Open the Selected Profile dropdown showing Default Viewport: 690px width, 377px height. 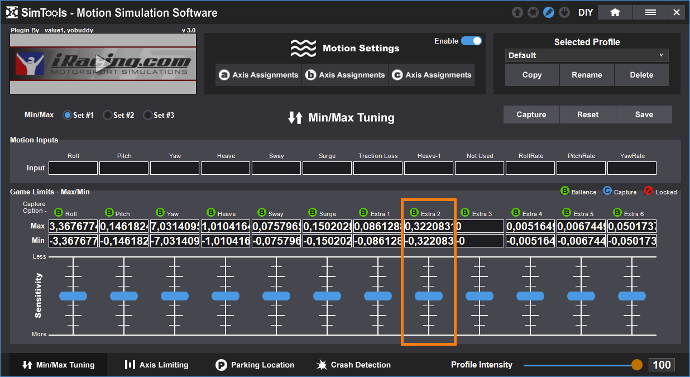587,55
